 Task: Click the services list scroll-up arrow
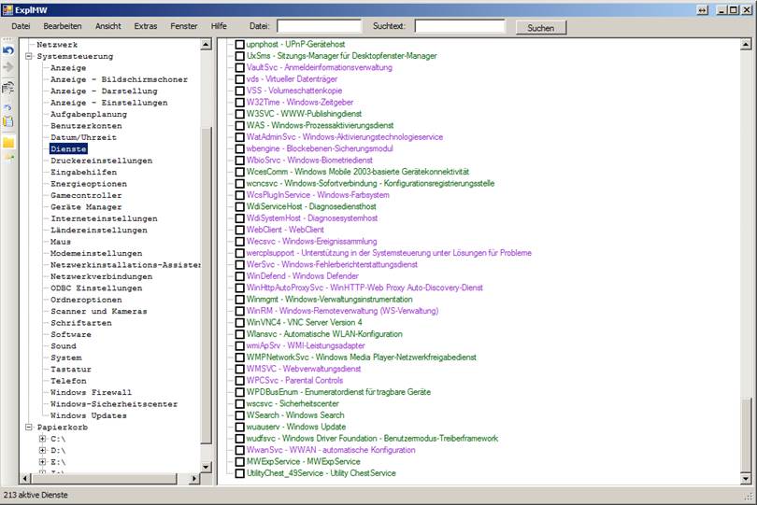coord(746,45)
